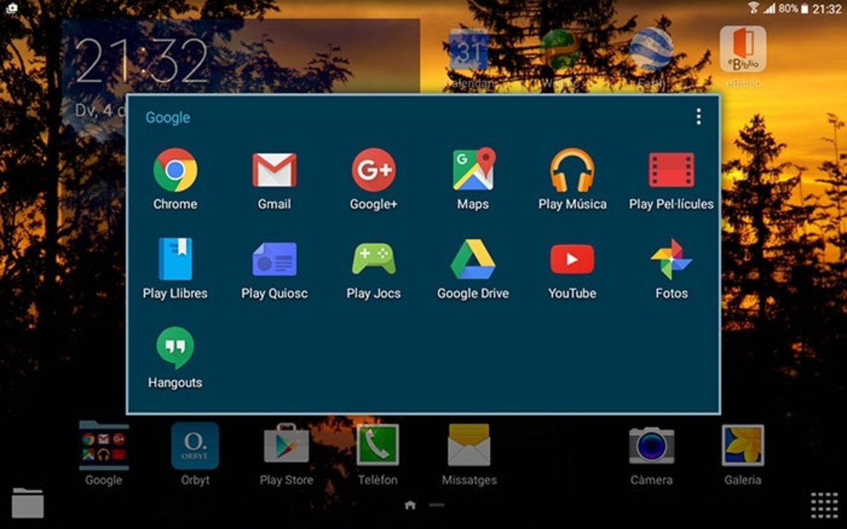This screenshot has height=529, width=847.
Task: Tap the battery 80% status indicator
Action: click(795, 8)
